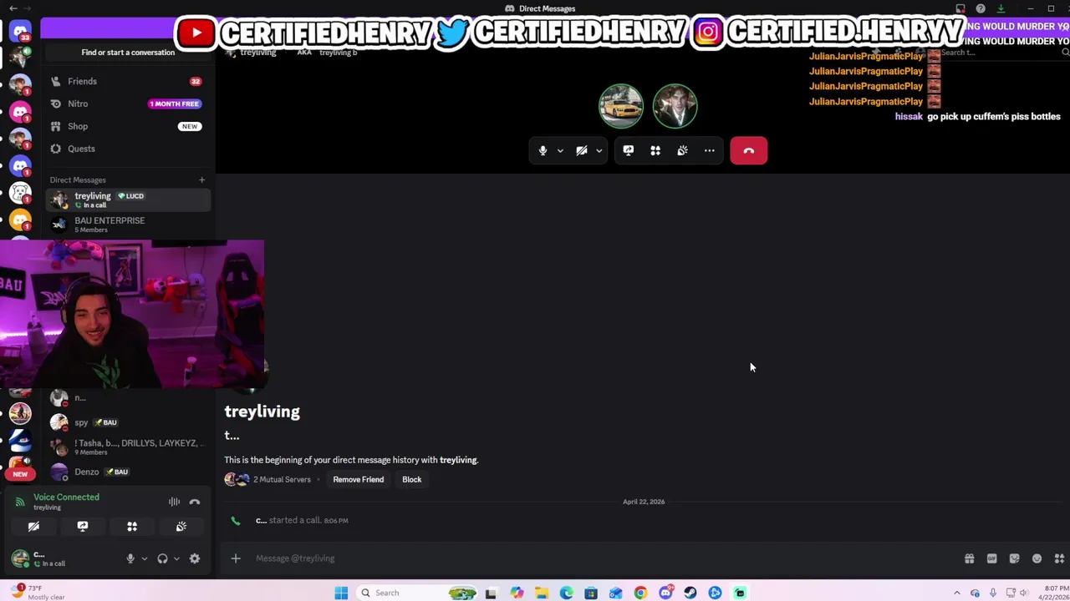Open soundboard from call controls
The height and width of the screenshot is (601, 1070).
(682, 151)
